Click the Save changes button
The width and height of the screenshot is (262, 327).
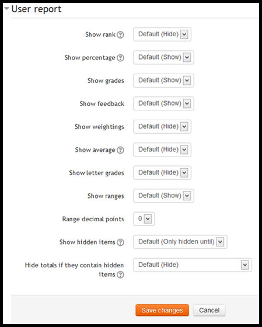(x=162, y=310)
